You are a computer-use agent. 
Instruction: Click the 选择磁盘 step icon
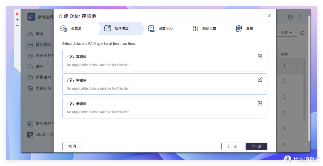pyautogui.click(x=107, y=28)
